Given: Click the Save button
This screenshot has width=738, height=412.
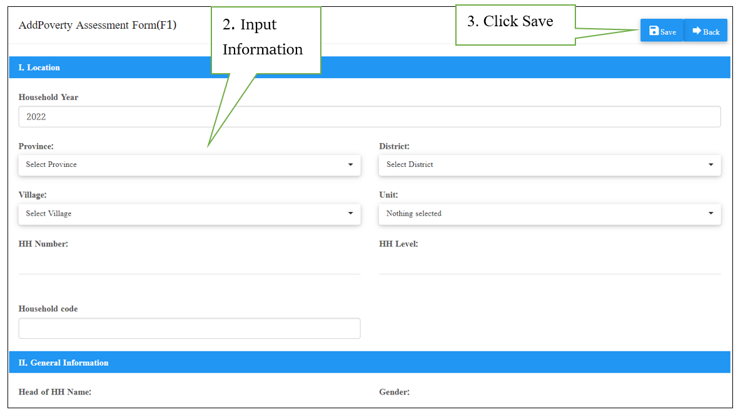Looking at the screenshot, I should click(x=662, y=30).
